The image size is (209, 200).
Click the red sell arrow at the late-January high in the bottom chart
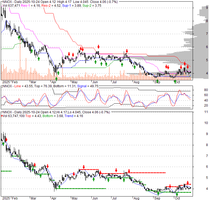point(6,140)
